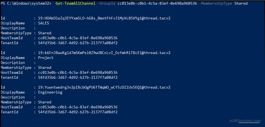Click the SALES display name value
The height and width of the screenshot is (127, 265).
tap(43, 23)
